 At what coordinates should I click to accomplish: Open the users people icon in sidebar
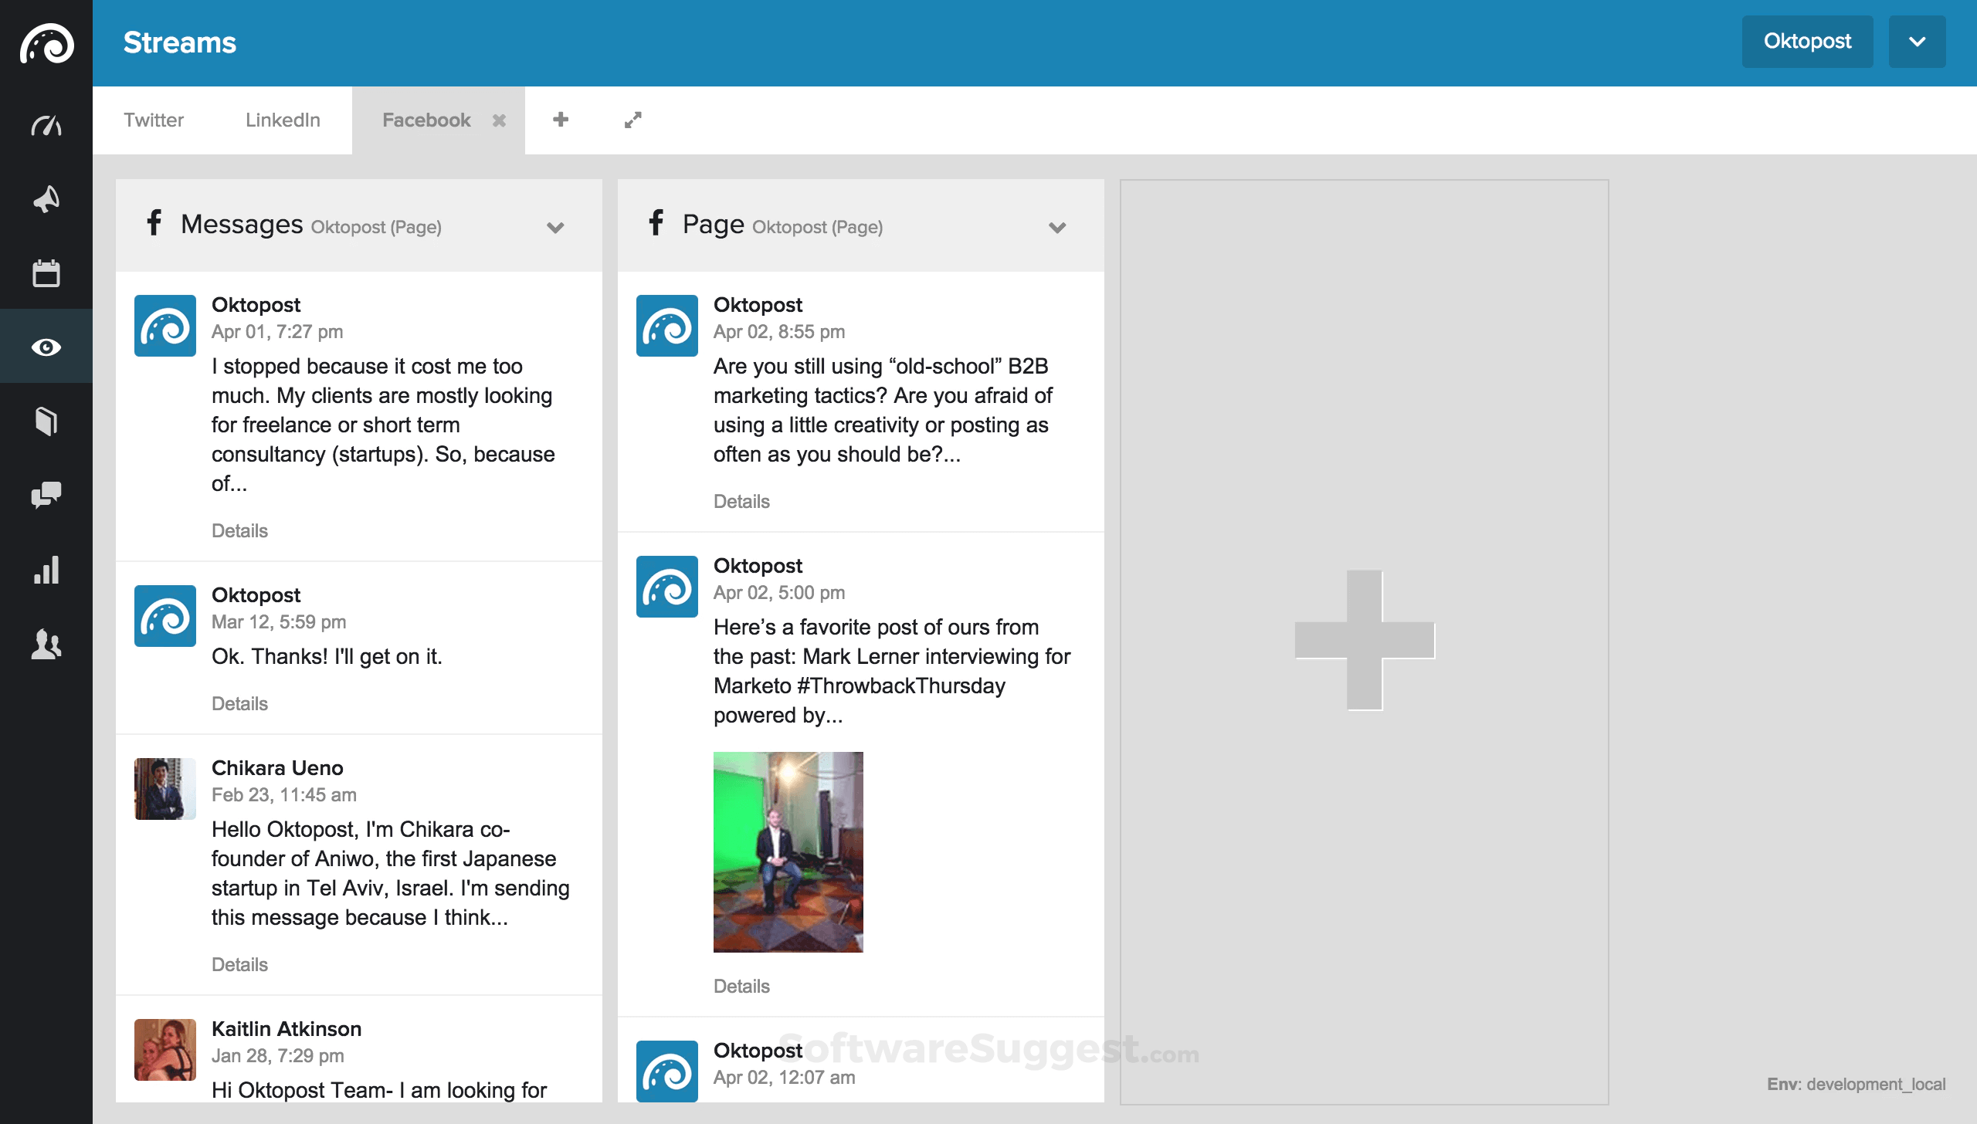click(x=46, y=644)
